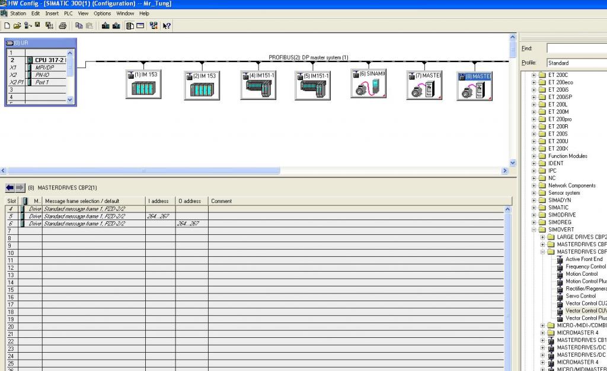Viewport: 607px width, 371px height.
Task: Click the Open online station icon
Action: pyautogui.click(x=27, y=25)
